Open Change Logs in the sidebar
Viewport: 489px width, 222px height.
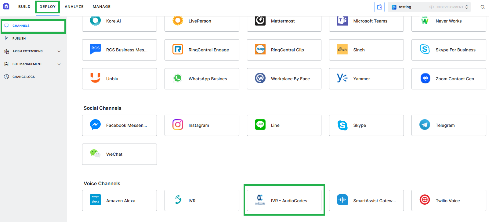pos(33,77)
